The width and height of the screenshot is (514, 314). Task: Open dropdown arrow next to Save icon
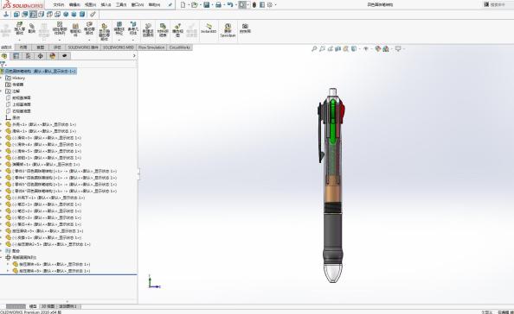coord(212,5)
